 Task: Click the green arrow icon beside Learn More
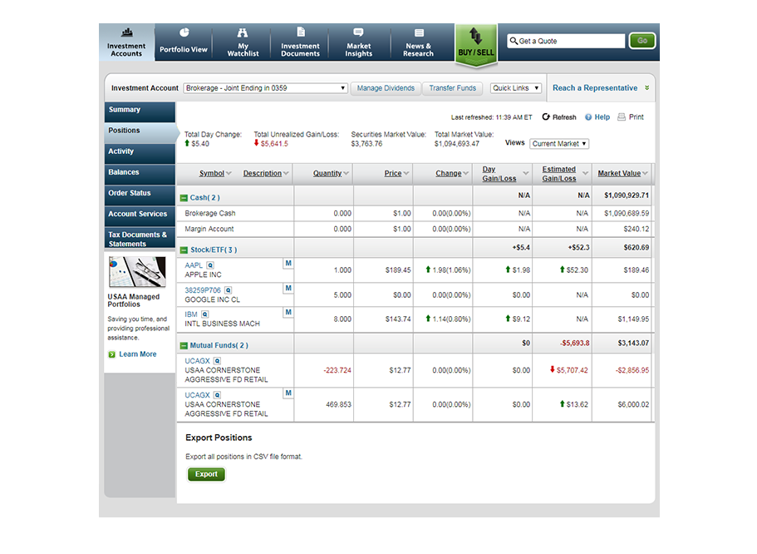[x=112, y=354]
